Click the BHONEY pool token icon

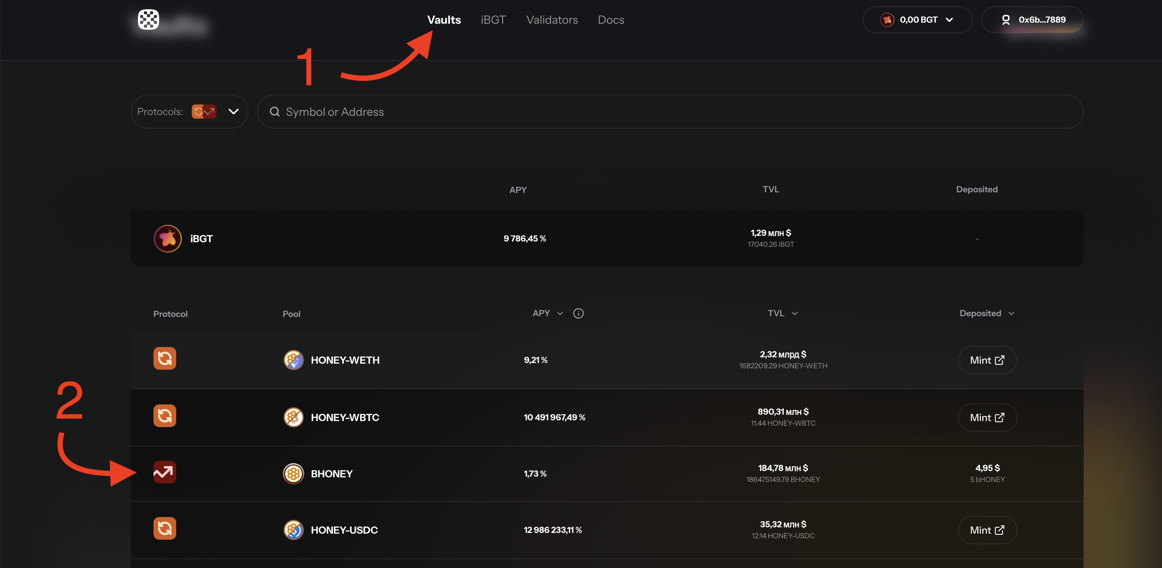(x=293, y=473)
